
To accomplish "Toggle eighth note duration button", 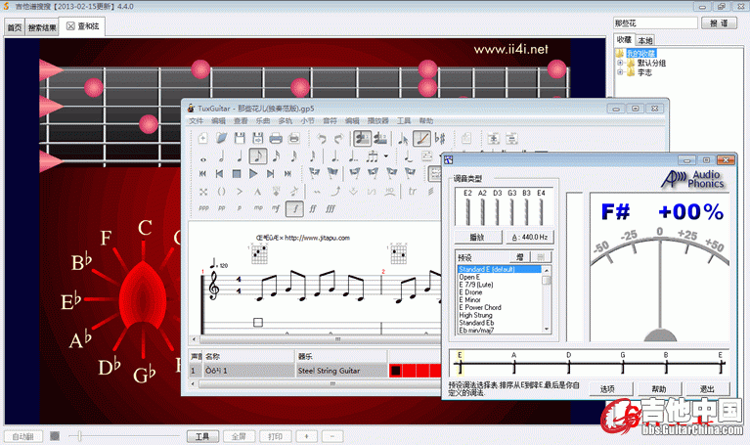I will [258, 156].
